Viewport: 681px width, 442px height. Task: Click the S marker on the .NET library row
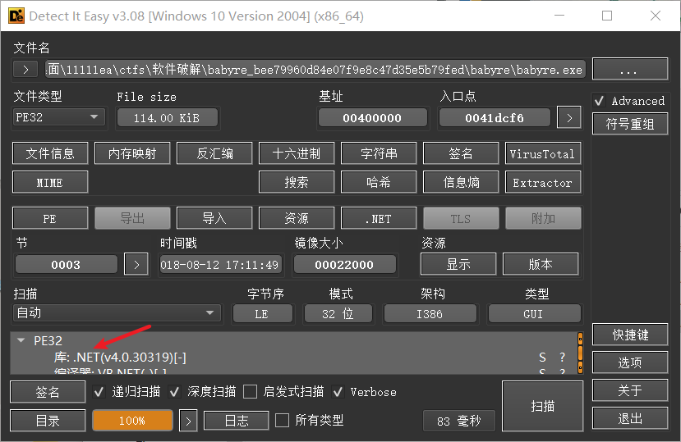(542, 358)
